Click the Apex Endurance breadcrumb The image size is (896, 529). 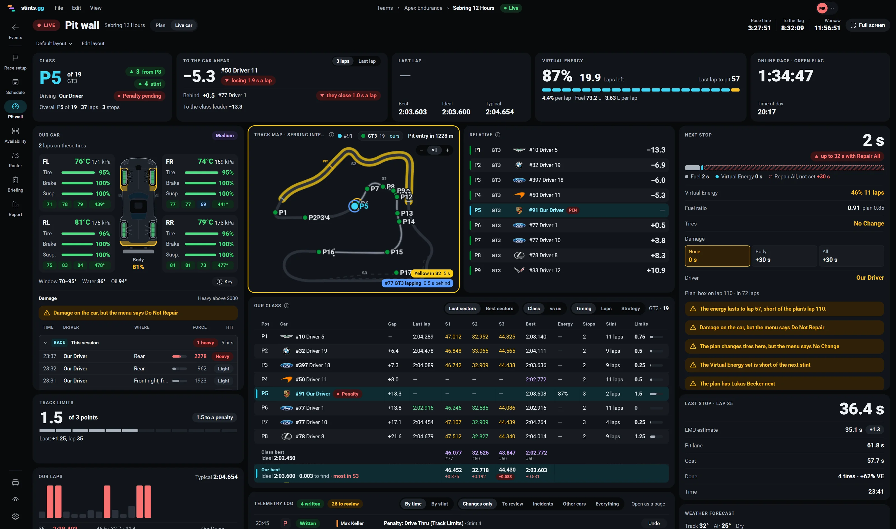[x=423, y=8]
